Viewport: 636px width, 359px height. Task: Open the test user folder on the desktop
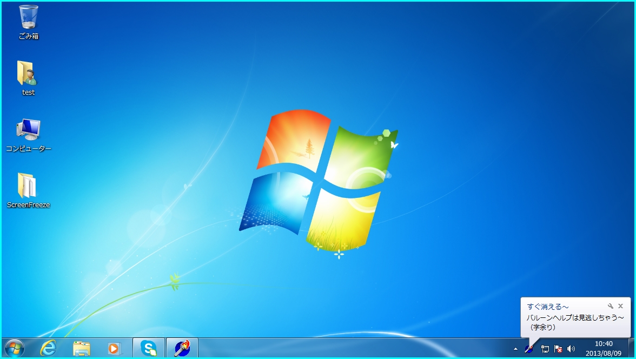coord(27,76)
